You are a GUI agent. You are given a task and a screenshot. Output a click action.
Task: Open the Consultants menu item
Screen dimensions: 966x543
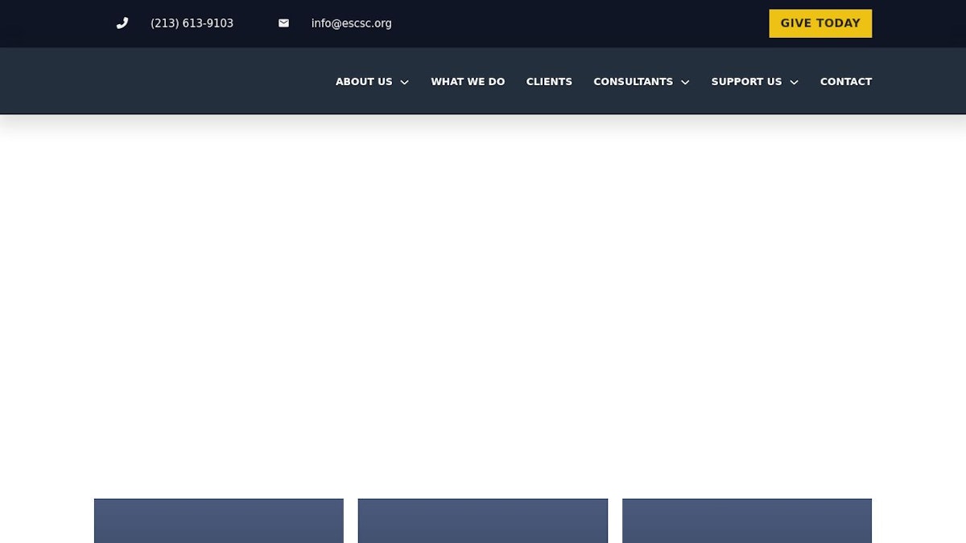633,81
